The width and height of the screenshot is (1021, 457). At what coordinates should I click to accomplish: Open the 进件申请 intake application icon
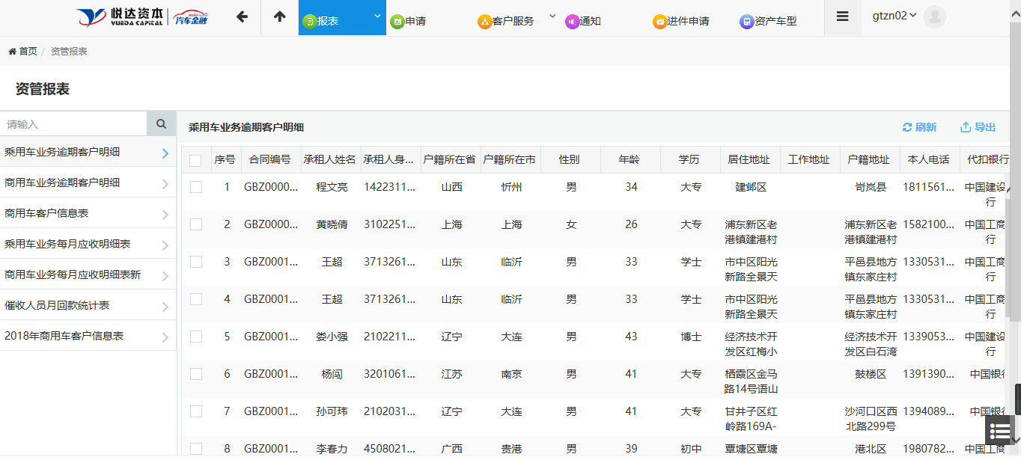659,21
